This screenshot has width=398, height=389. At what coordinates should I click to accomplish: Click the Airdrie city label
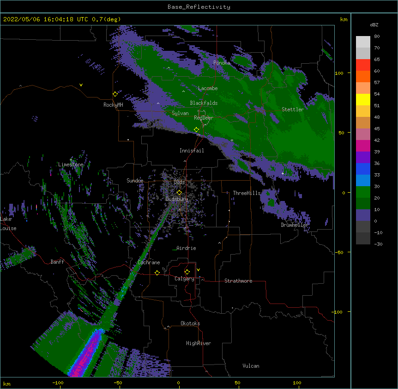[187, 248]
